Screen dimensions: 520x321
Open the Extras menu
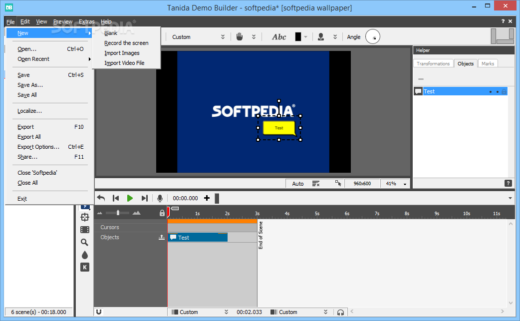click(86, 21)
